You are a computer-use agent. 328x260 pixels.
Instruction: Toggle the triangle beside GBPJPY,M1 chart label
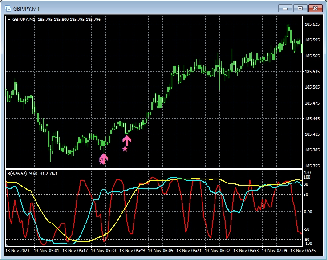[x=8, y=20]
